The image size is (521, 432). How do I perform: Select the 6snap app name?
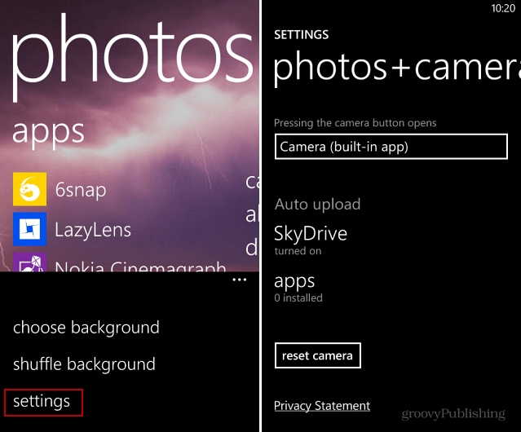pyautogui.click(x=81, y=190)
